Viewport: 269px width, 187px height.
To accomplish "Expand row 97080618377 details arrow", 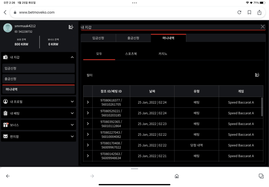I will tap(88, 102).
